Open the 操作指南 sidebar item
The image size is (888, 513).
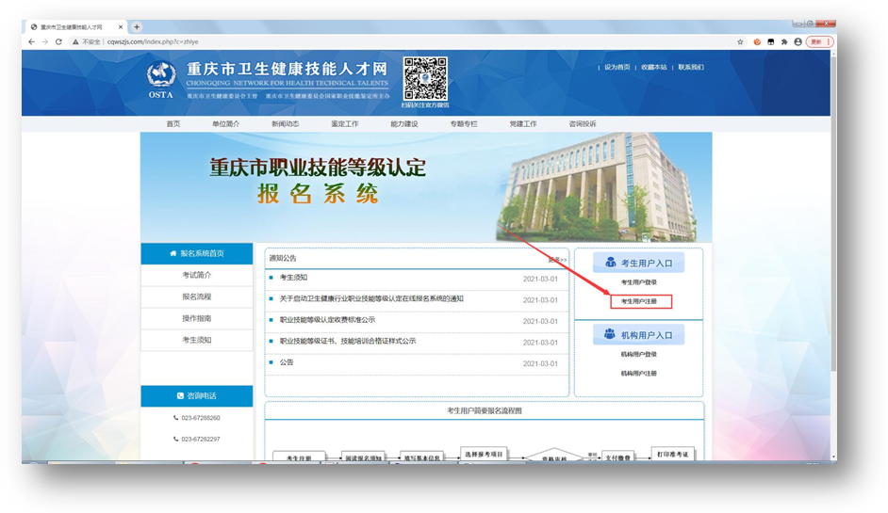click(x=196, y=318)
